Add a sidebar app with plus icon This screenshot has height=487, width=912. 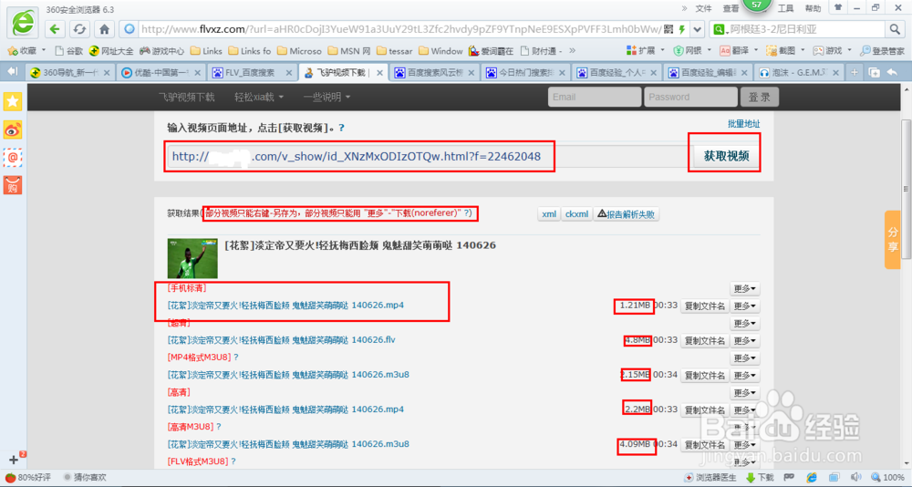coord(15,459)
